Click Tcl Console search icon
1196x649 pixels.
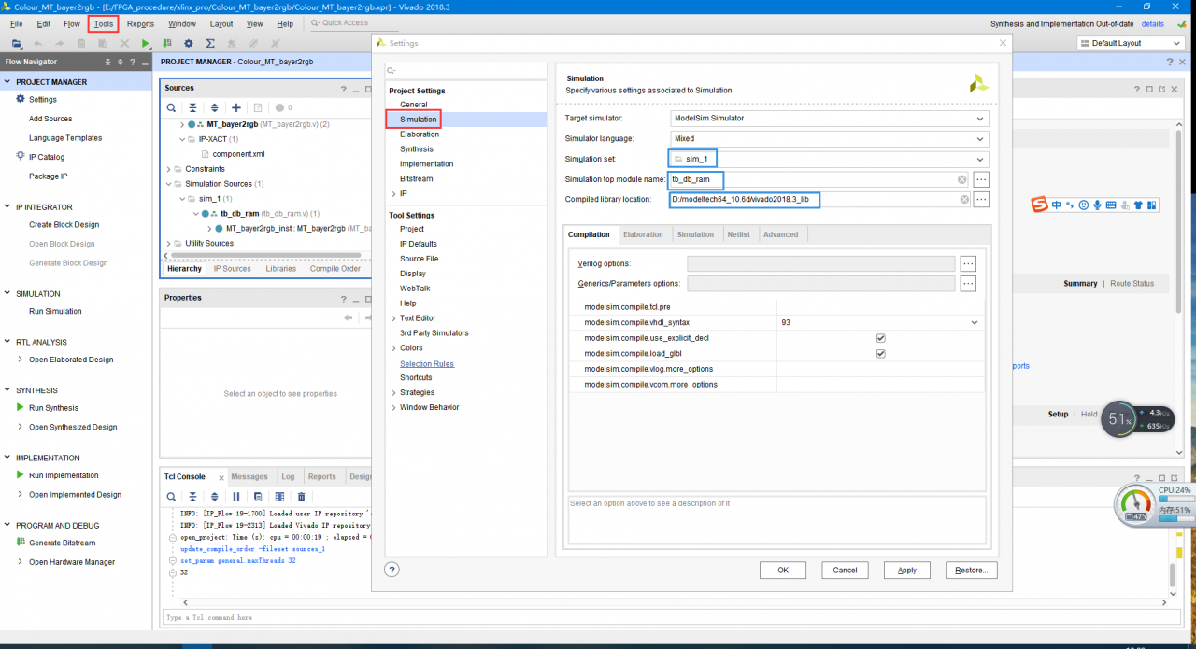click(x=172, y=497)
